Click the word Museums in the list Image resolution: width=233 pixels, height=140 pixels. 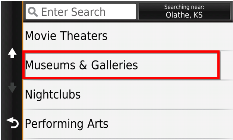coord(50,65)
